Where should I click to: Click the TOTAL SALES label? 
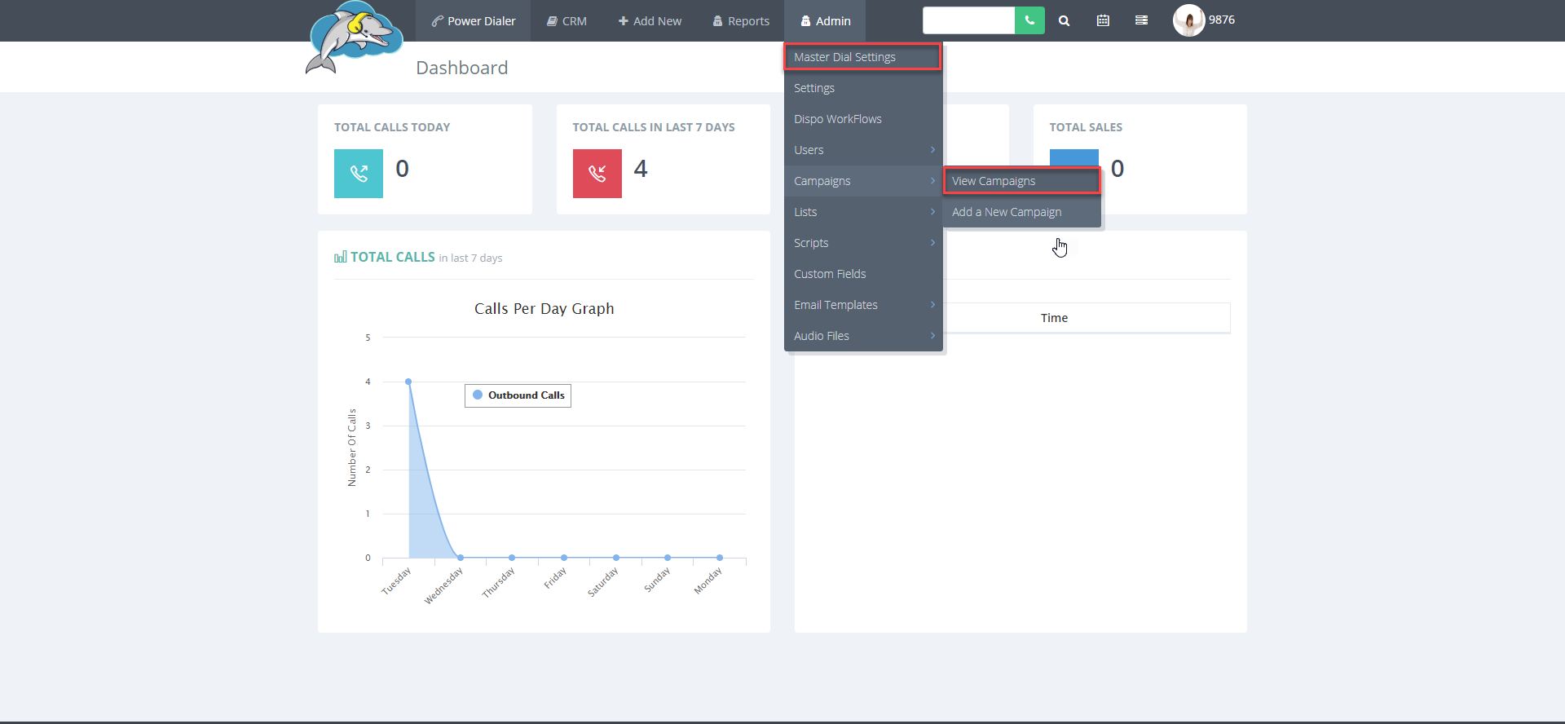[1086, 127]
